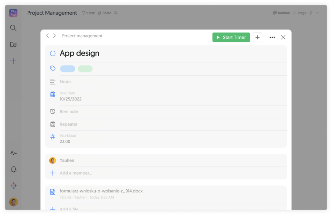Click the Reminder alarm clock icon
Screen dimensions: 332x215
point(52,111)
